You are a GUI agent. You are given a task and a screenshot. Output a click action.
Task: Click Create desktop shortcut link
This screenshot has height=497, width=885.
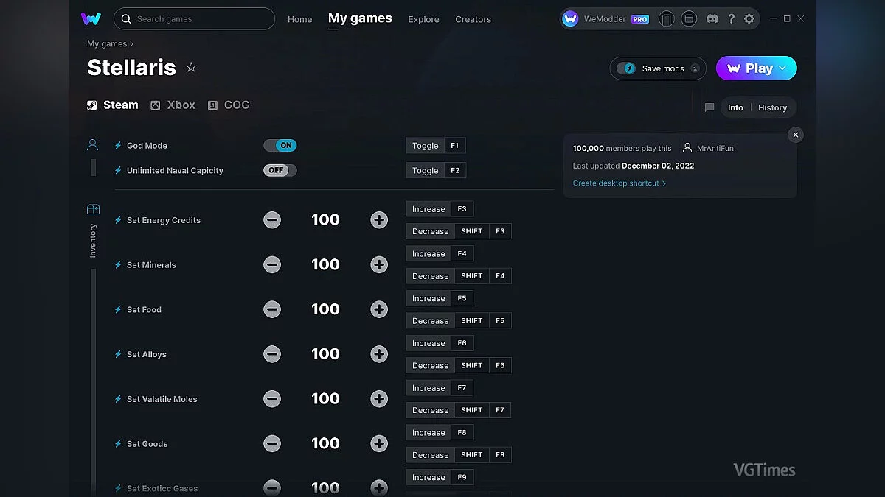click(619, 183)
